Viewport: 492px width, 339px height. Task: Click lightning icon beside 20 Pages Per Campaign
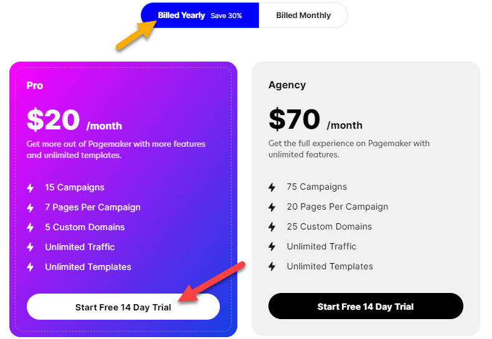[x=272, y=207]
